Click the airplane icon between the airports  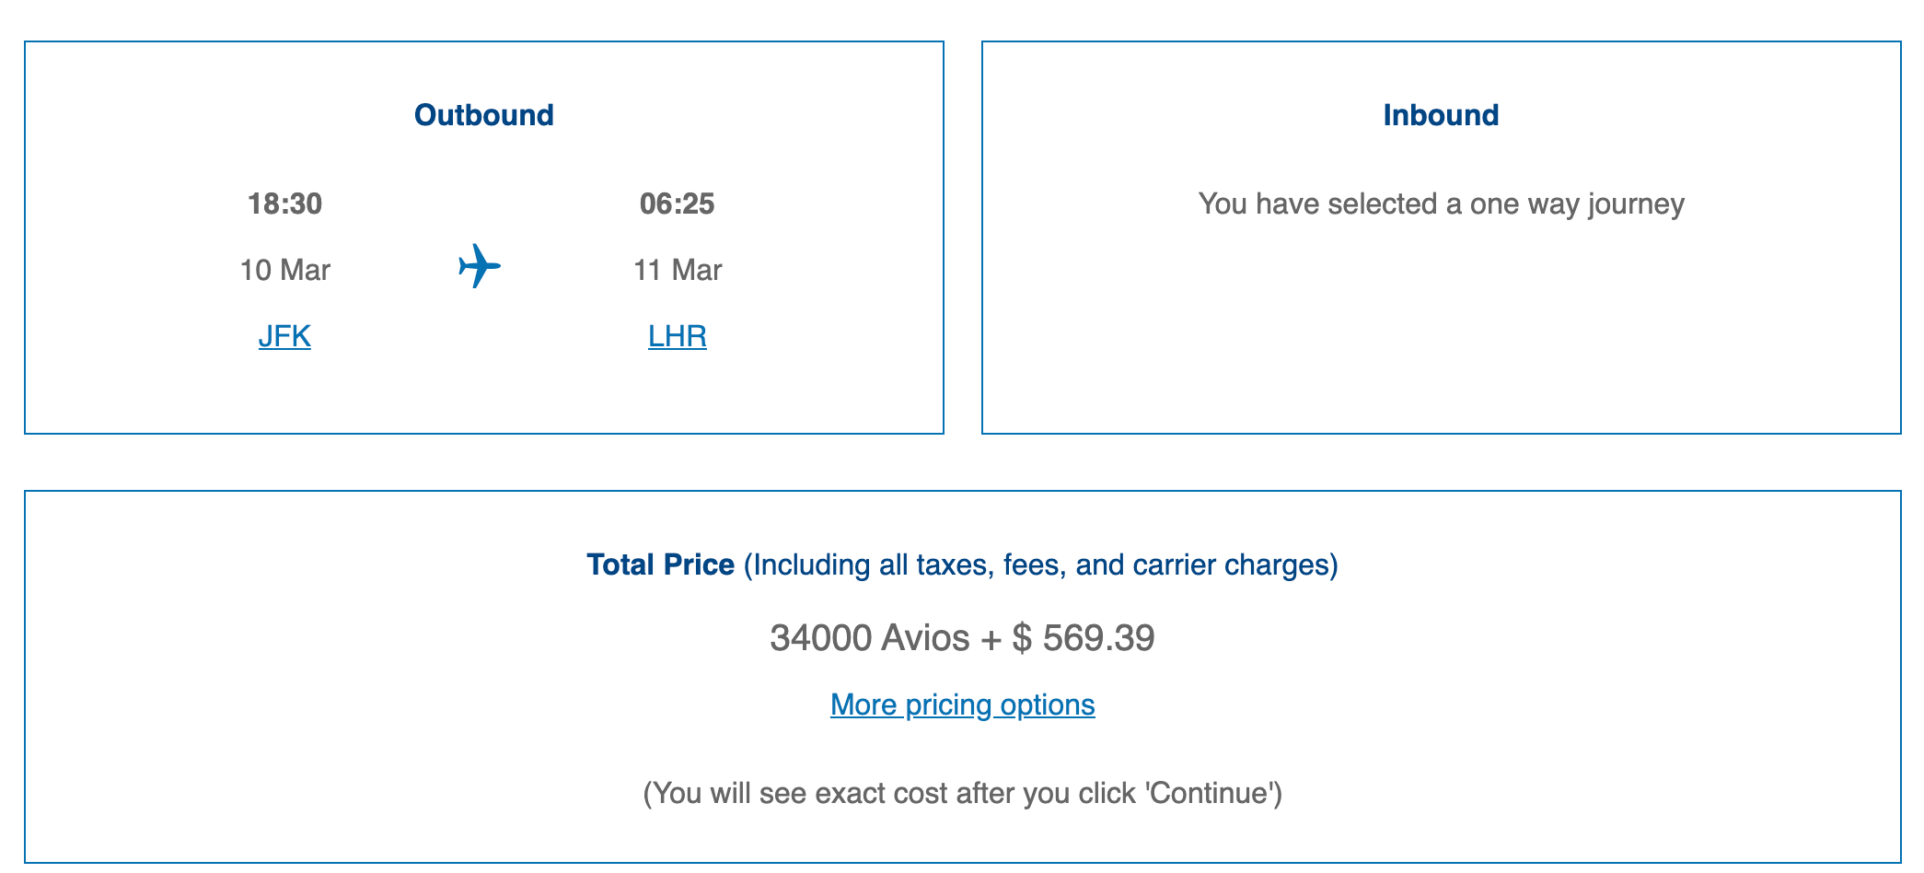click(x=480, y=267)
